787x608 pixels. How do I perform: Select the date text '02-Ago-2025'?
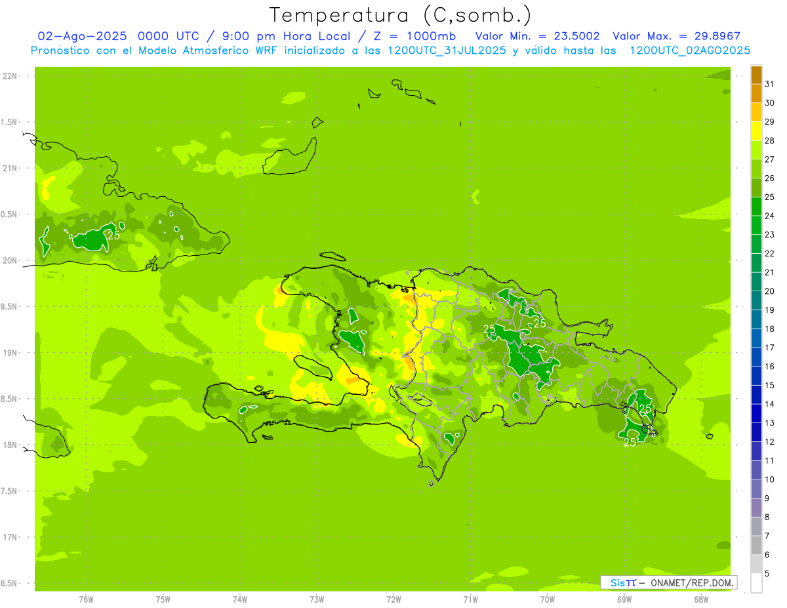click(x=81, y=36)
